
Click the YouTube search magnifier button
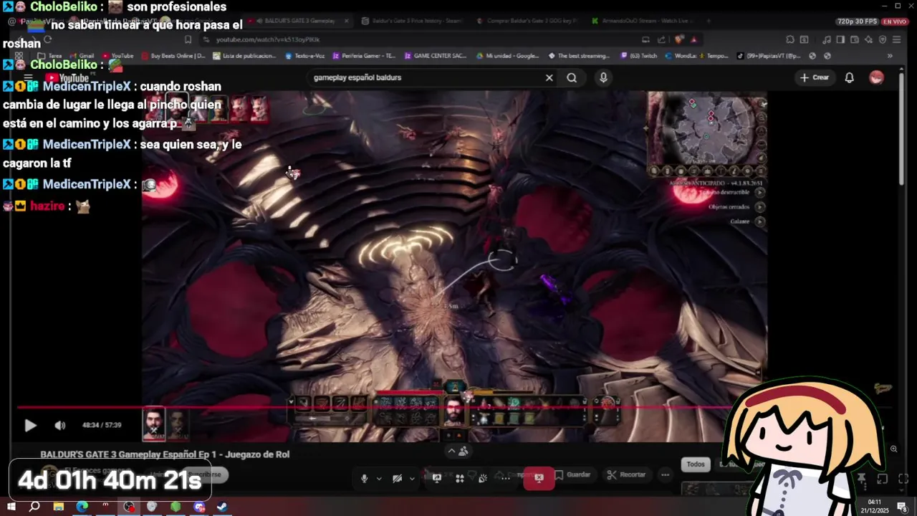(x=572, y=77)
